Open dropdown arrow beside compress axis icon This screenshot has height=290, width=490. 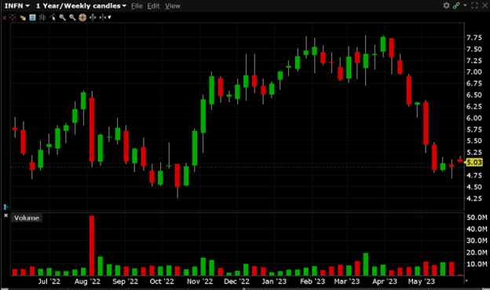109,17
